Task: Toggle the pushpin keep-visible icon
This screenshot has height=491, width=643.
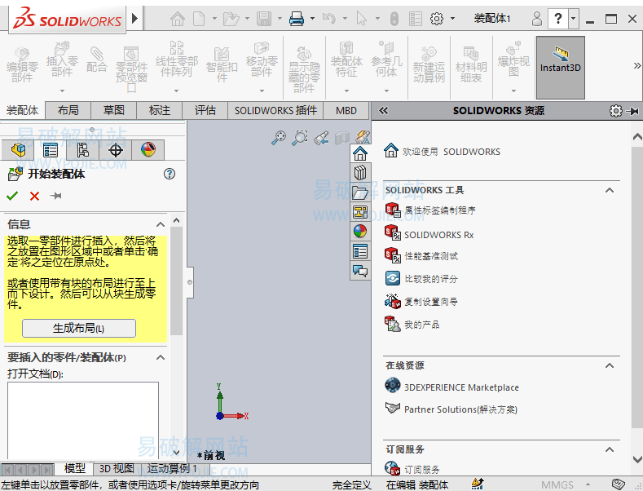Action: [55, 196]
